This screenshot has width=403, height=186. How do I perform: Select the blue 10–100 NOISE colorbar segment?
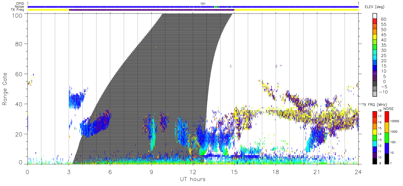point(386,148)
